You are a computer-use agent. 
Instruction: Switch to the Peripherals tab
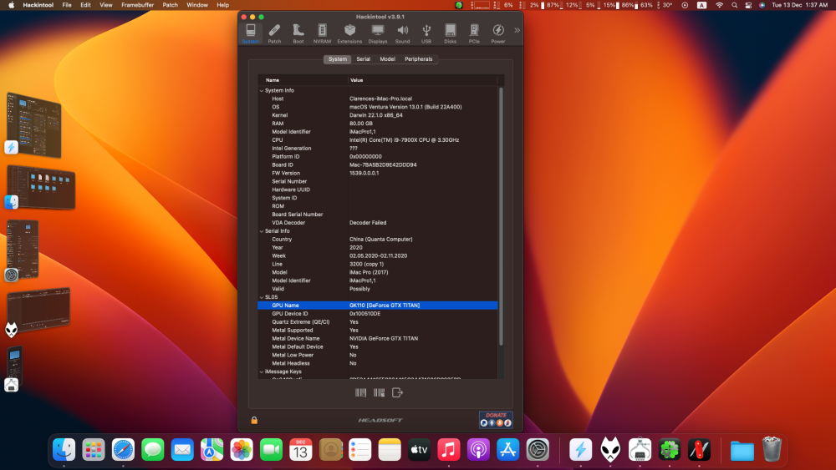coord(419,59)
